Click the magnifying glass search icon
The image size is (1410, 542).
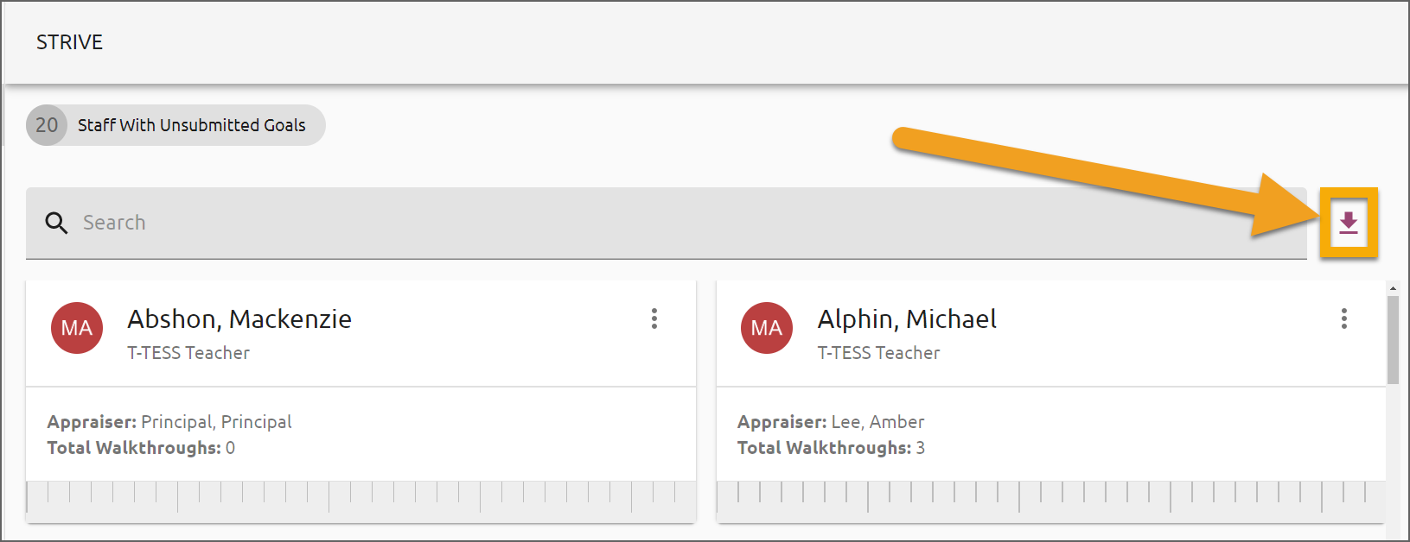click(56, 223)
